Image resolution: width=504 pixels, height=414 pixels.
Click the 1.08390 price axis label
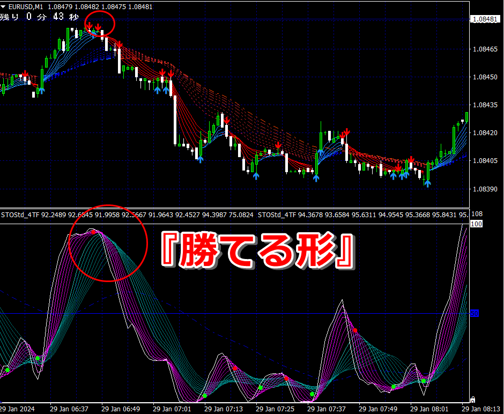pyautogui.click(x=485, y=189)
